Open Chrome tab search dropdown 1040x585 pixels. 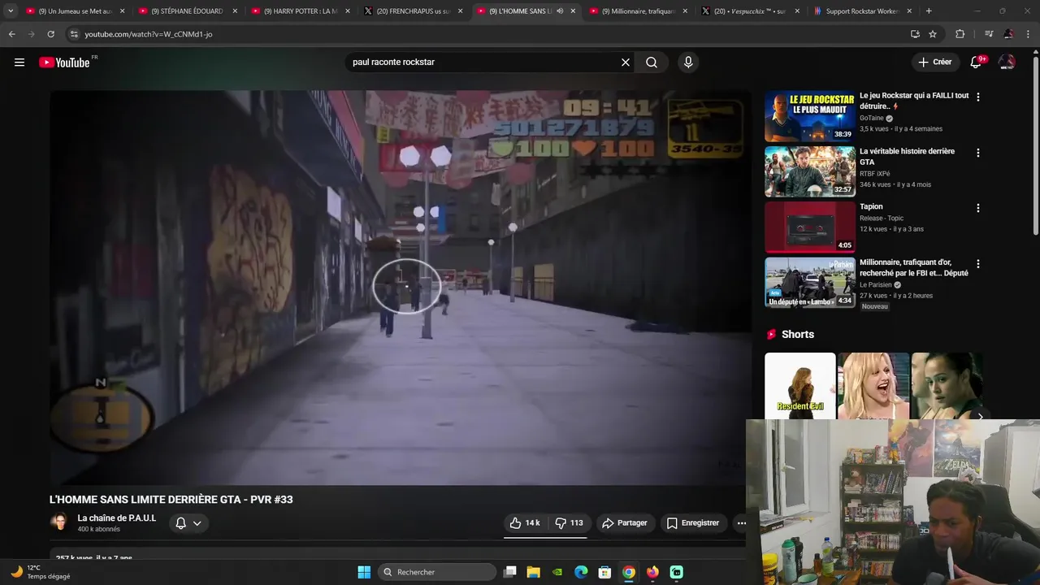(10, 11)
